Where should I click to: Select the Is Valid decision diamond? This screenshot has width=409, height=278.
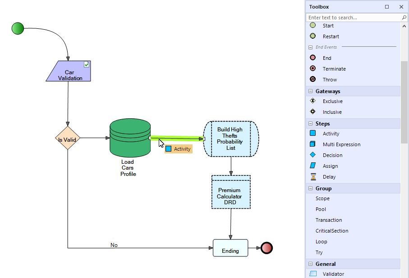[68, 138]
